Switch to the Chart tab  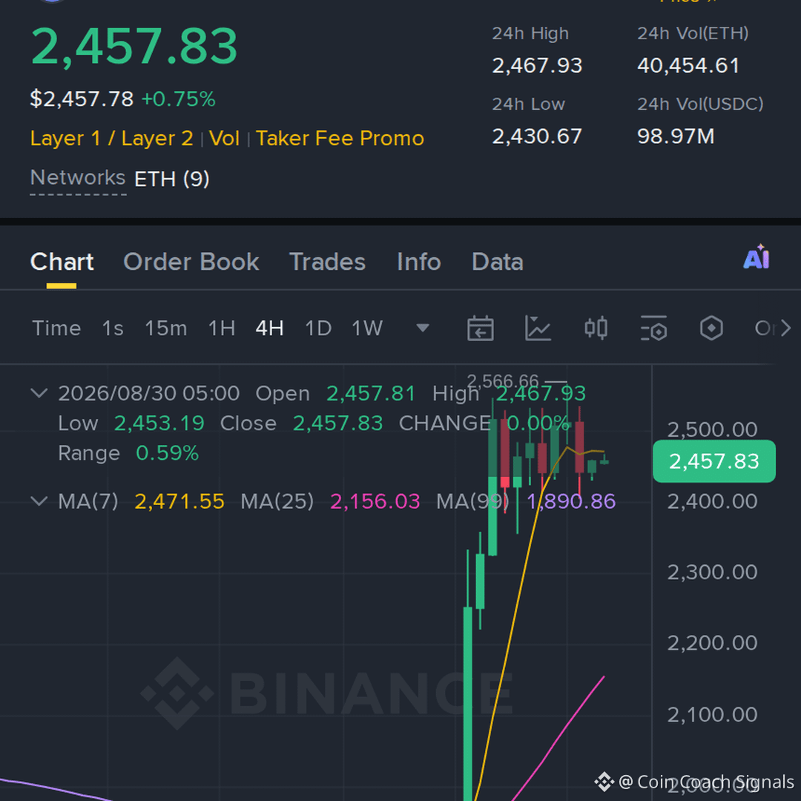point(62,262)
